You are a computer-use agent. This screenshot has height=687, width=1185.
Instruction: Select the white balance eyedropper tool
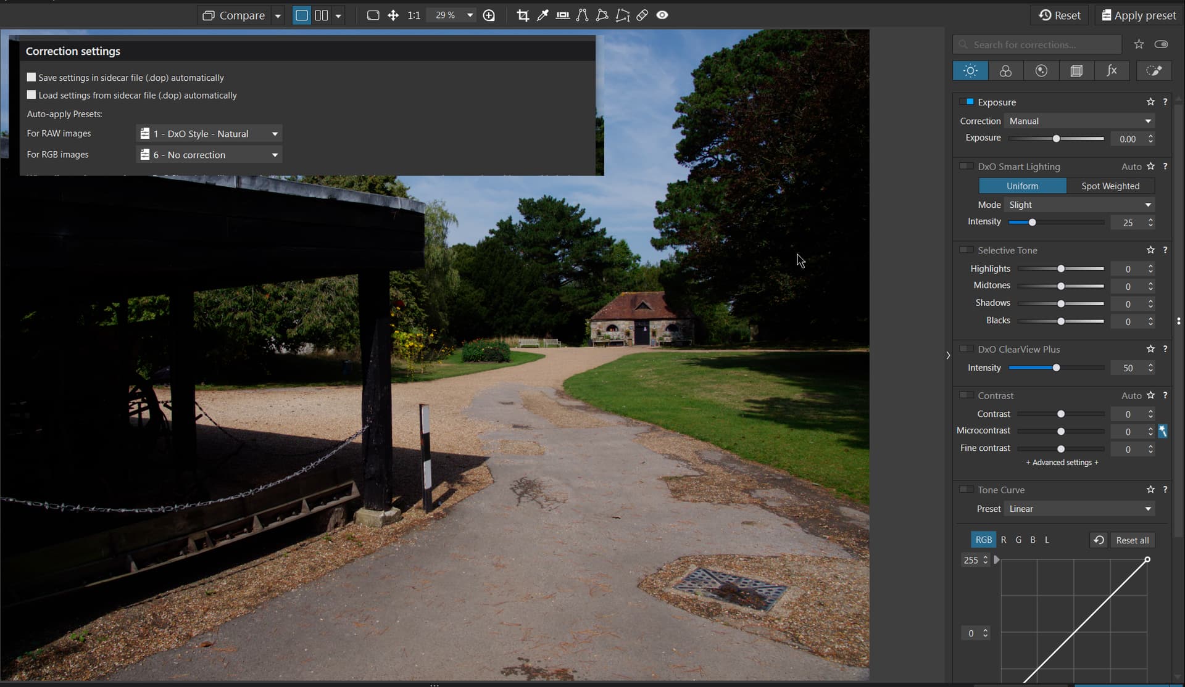[x=543, y=15]
